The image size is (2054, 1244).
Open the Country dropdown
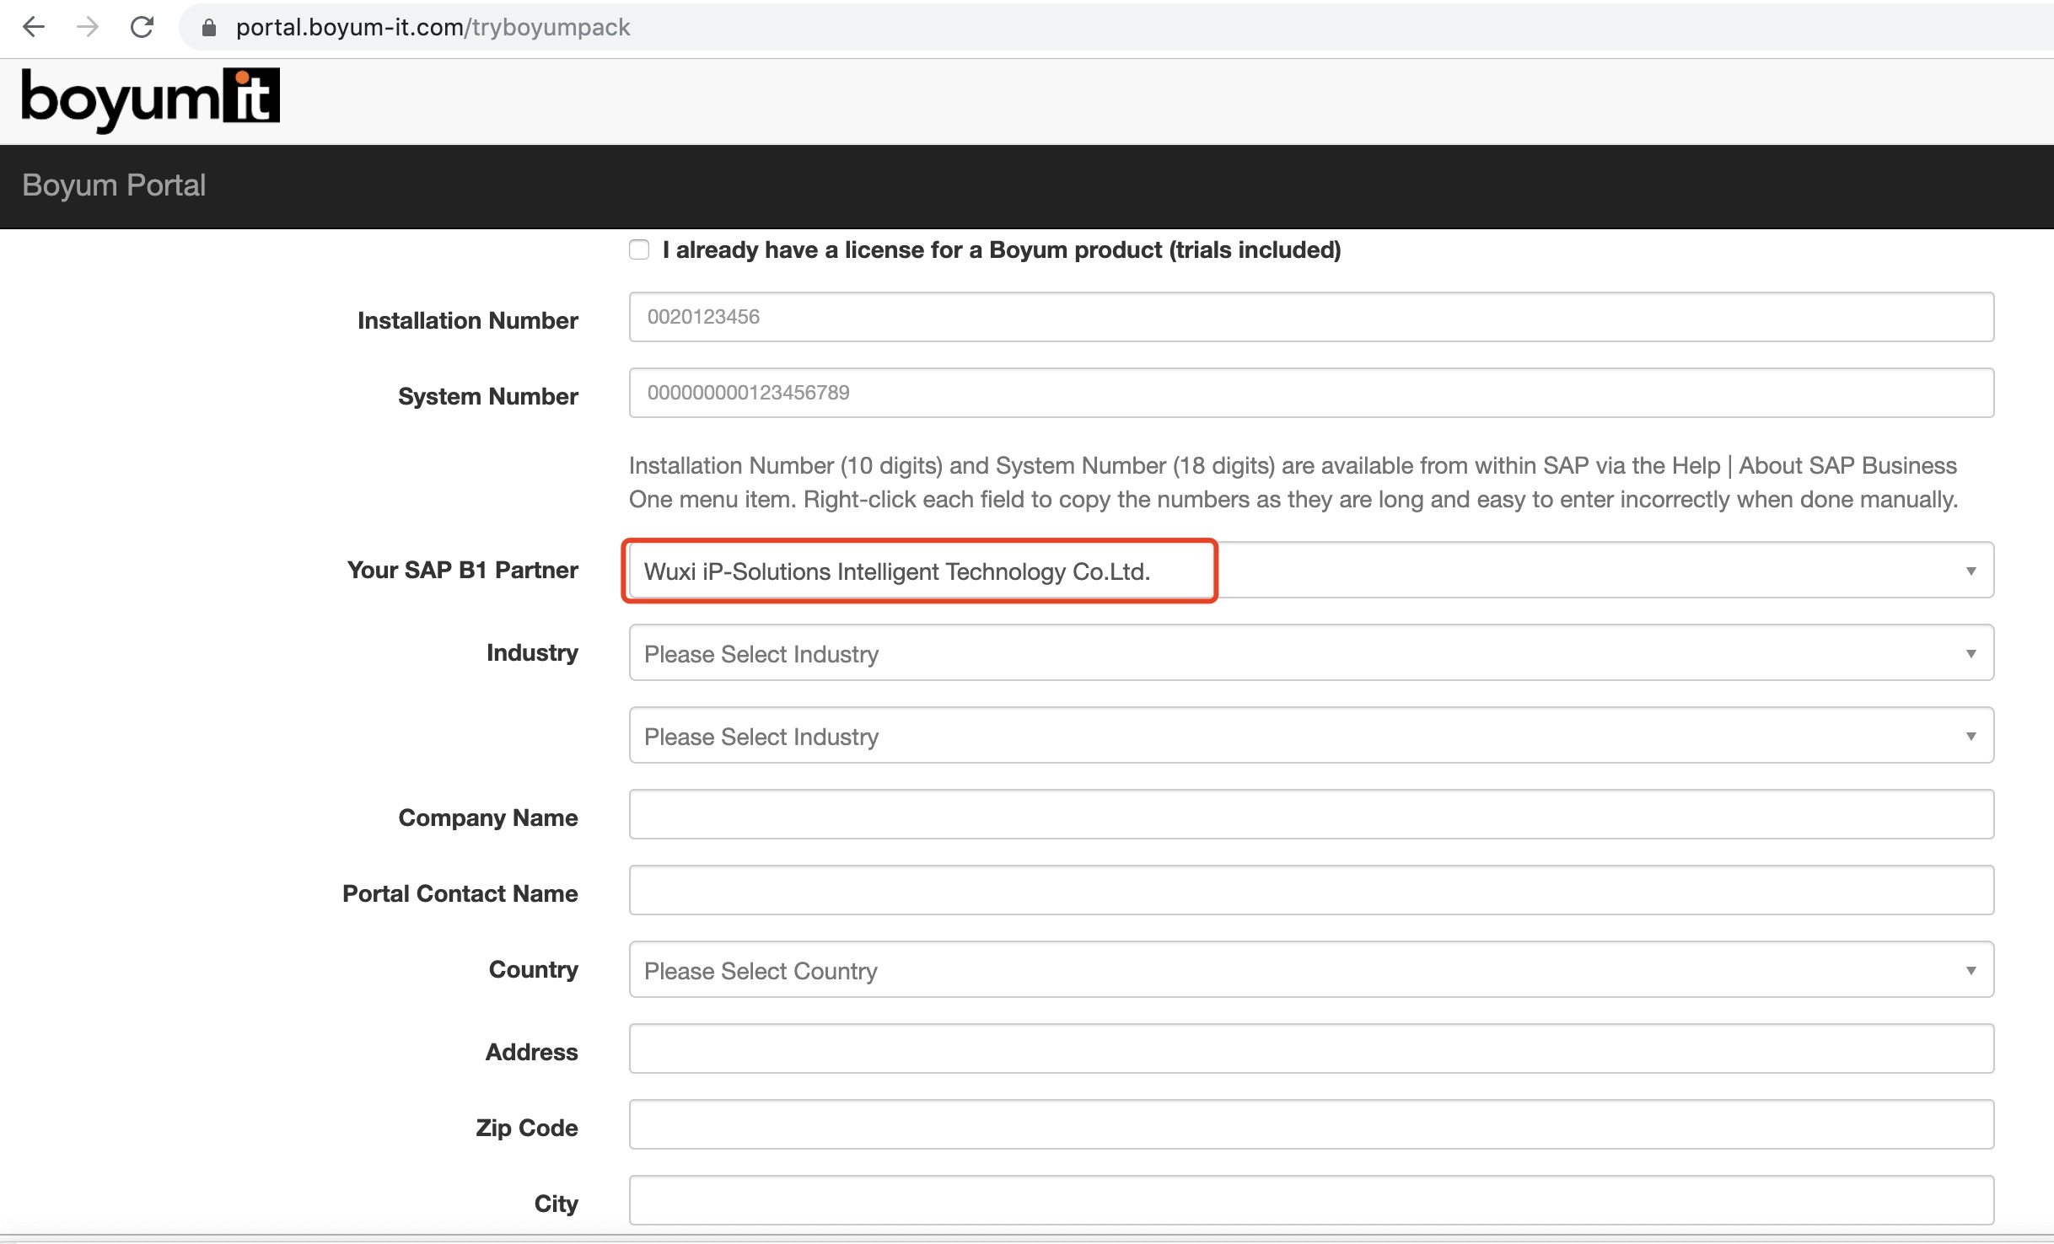coord(1311,970)
